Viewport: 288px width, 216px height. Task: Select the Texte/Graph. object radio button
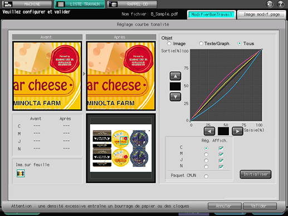[201, 43]
